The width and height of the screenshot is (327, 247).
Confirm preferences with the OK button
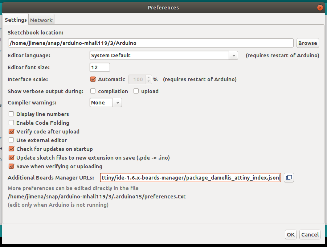291,235
